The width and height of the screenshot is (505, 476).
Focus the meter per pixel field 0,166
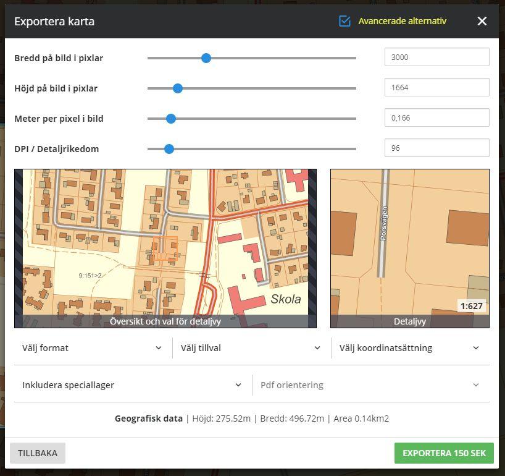pyautogui.click(x=436, y=117)
